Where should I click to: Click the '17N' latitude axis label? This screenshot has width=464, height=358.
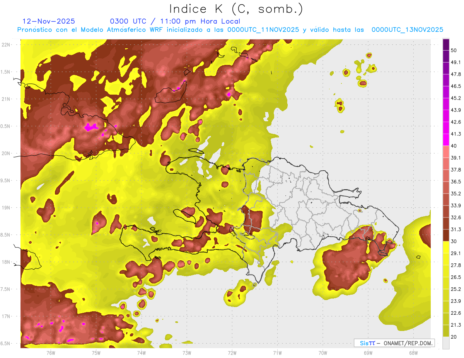pyautogui.click(x=6, y=316)
